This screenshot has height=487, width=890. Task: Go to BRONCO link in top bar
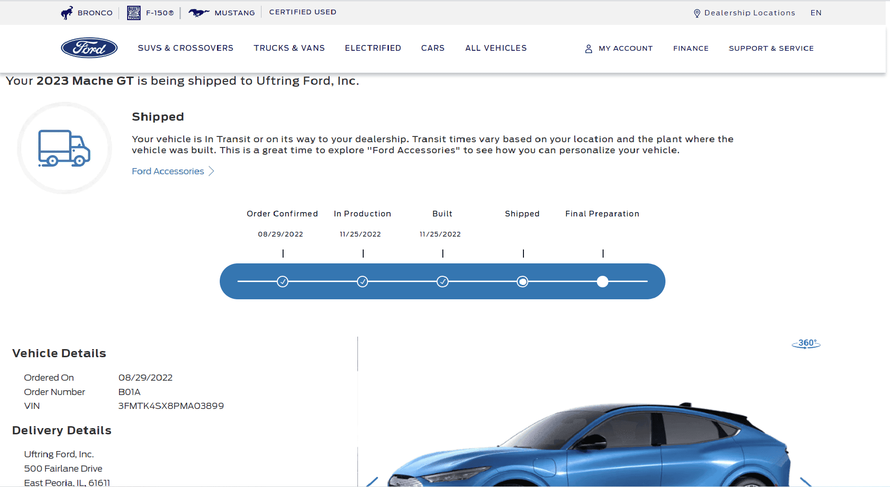tap(95, 13)
